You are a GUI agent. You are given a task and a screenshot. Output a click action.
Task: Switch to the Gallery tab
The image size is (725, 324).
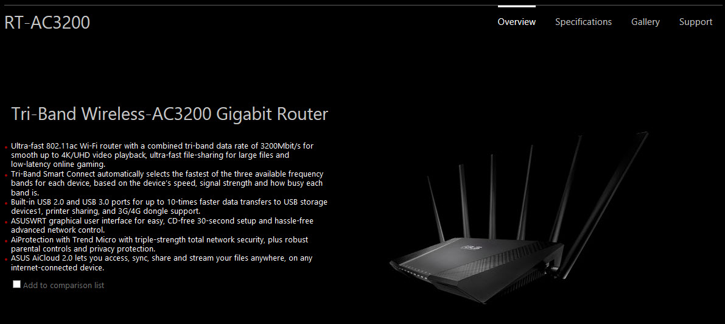(x=645, y=22)
